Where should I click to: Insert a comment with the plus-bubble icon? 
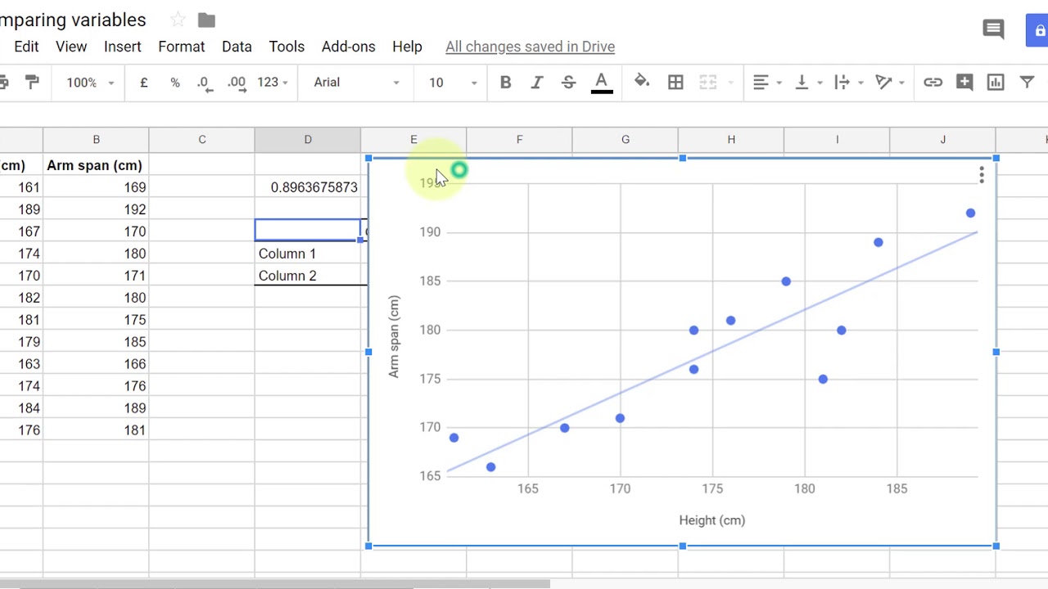click(964, 82)
